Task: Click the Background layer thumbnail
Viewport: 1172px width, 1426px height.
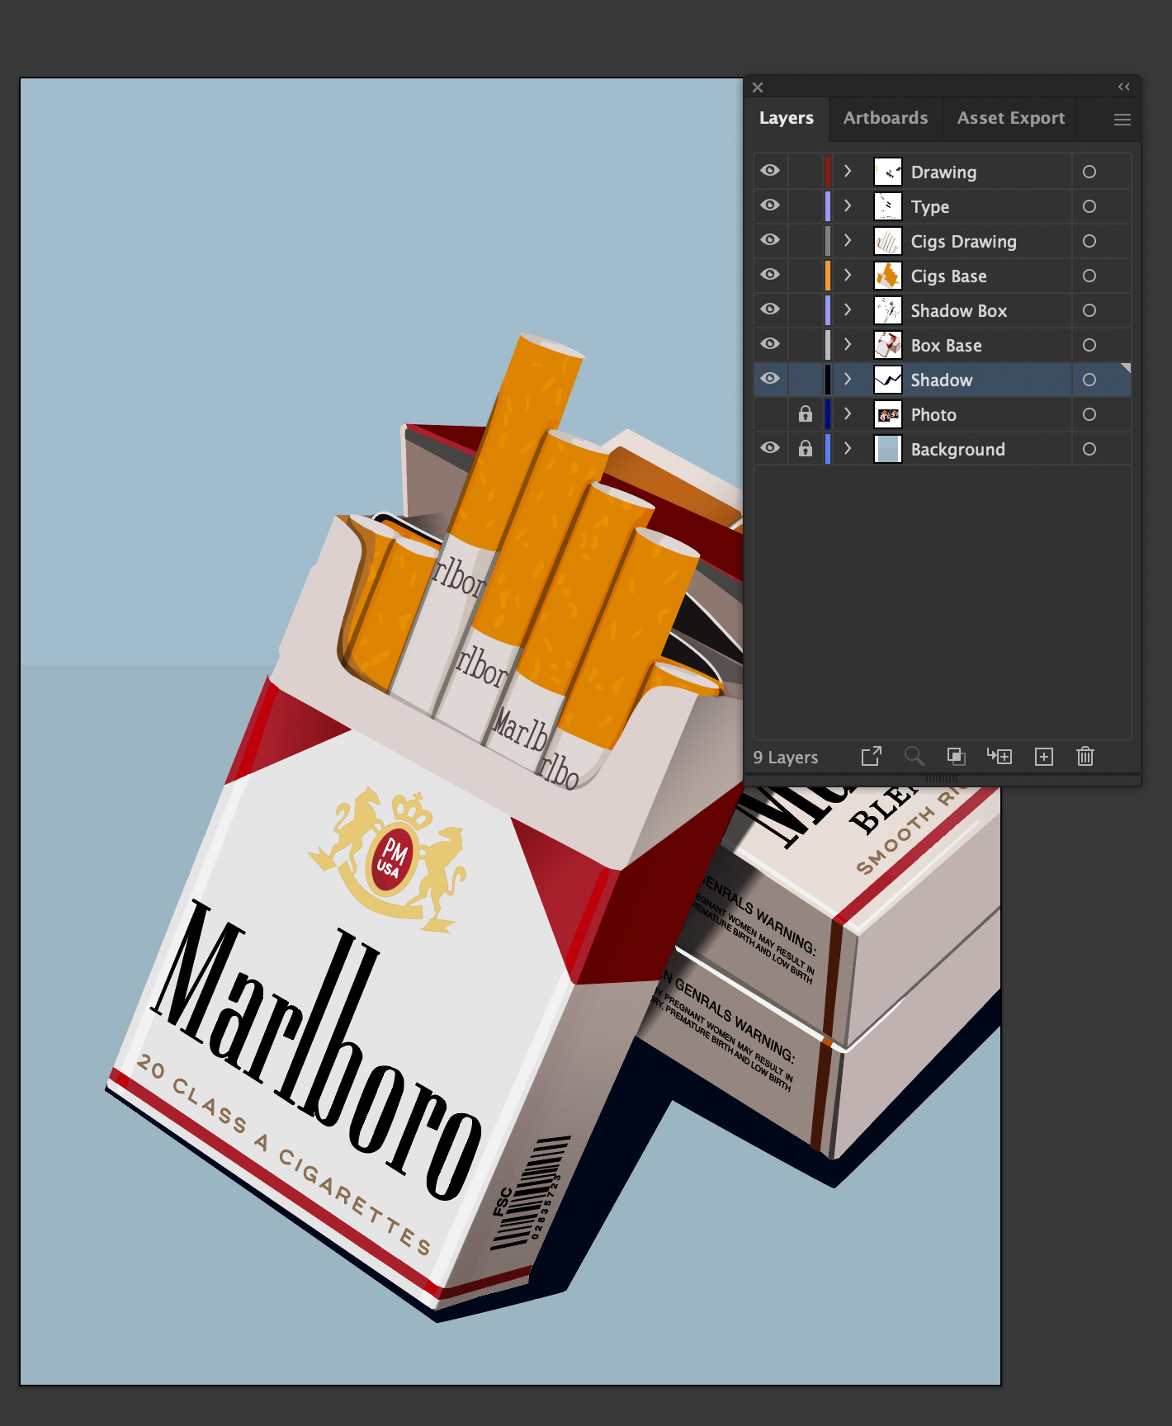Action: (888, 449)
